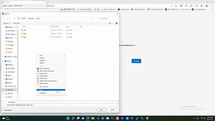The width and height of the screenshot is (215, 121).
Task: Choose Refresh from context menu
Action: click(x=51, y=63)
